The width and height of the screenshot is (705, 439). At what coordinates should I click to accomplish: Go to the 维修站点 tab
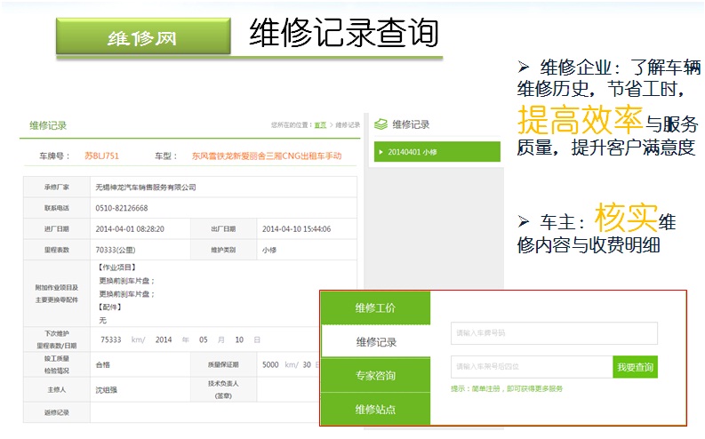(x=375, y=410)
